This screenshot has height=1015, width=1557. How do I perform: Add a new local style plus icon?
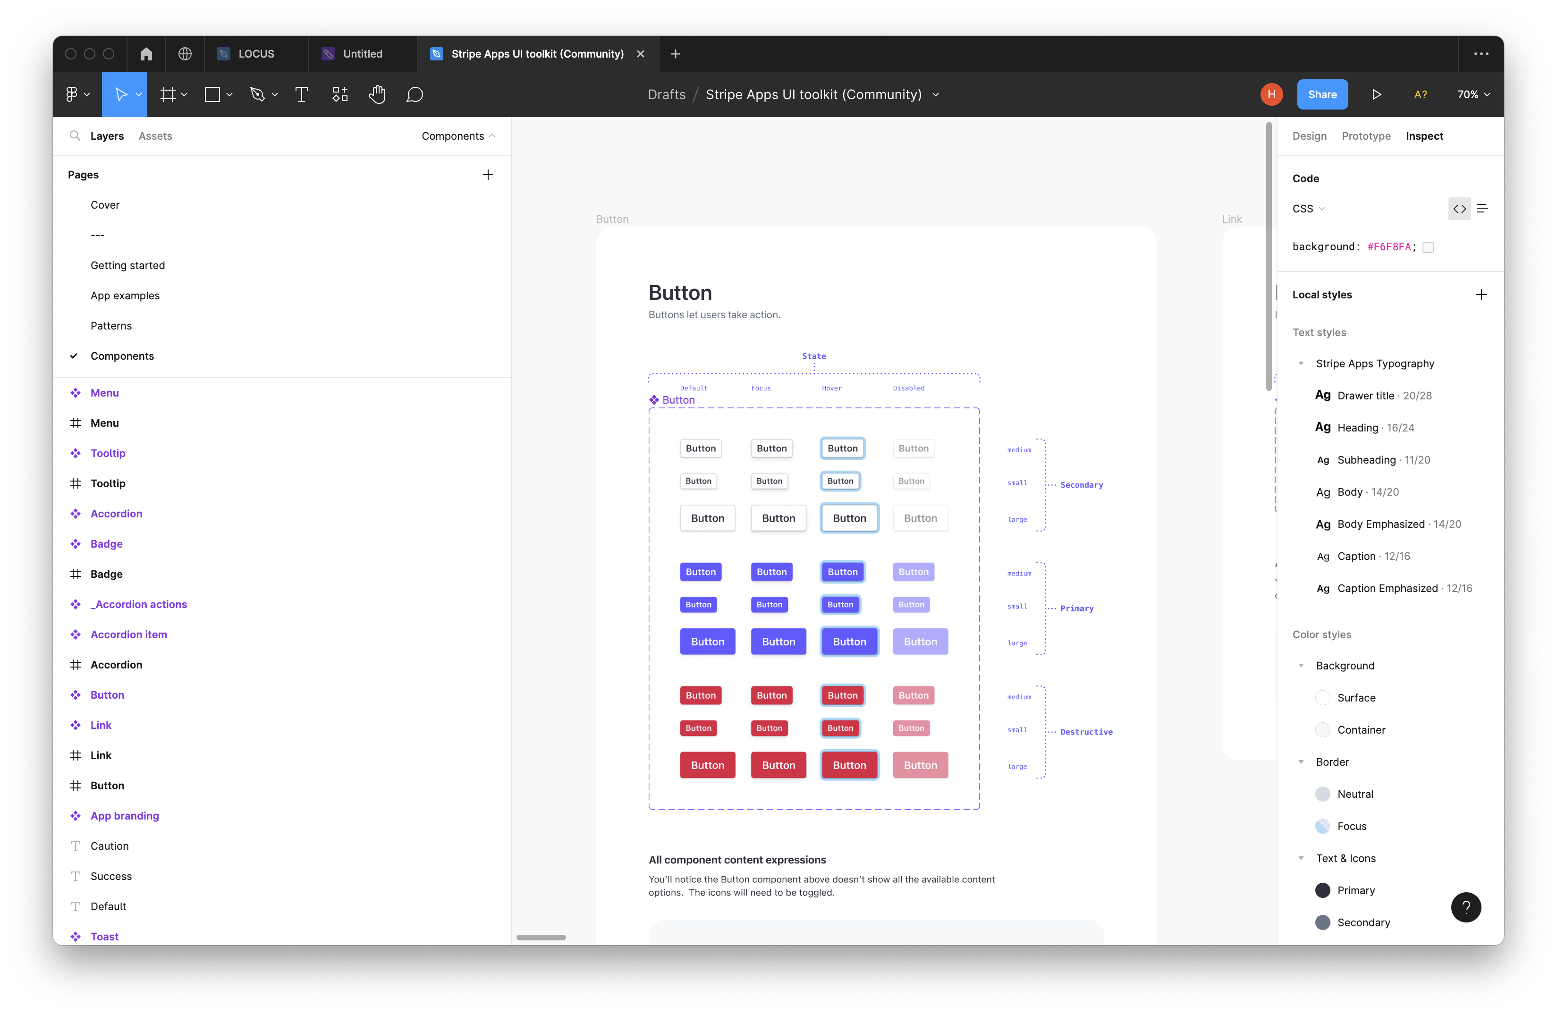point(1482,295)
